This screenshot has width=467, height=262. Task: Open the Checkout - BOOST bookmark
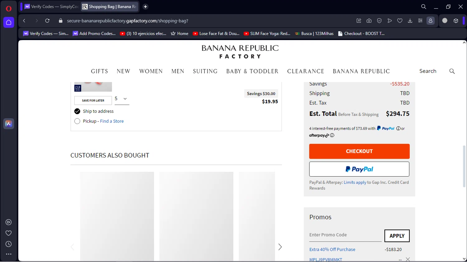pos(361,34)
